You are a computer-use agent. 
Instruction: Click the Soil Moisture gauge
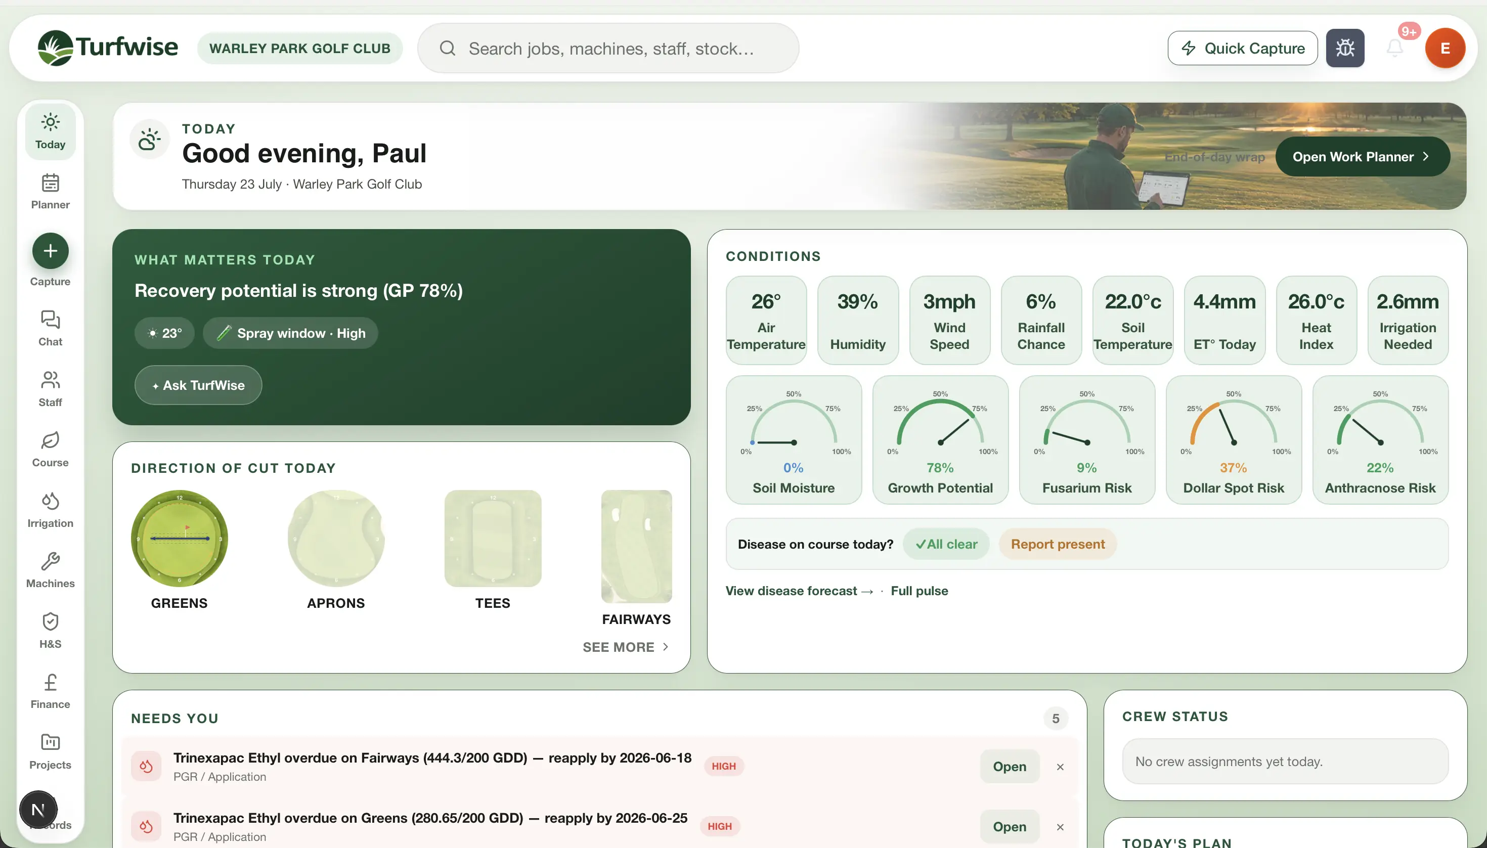click(793, 440)
